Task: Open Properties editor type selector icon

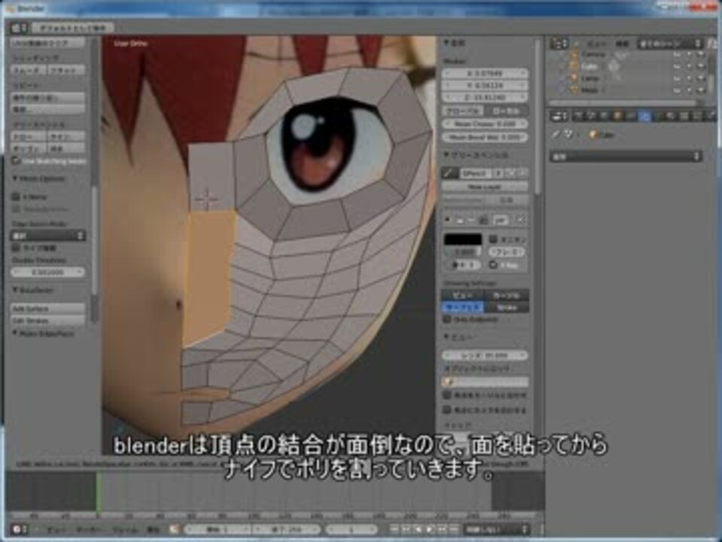Action: pyautogui.click(x=559, y=117)
